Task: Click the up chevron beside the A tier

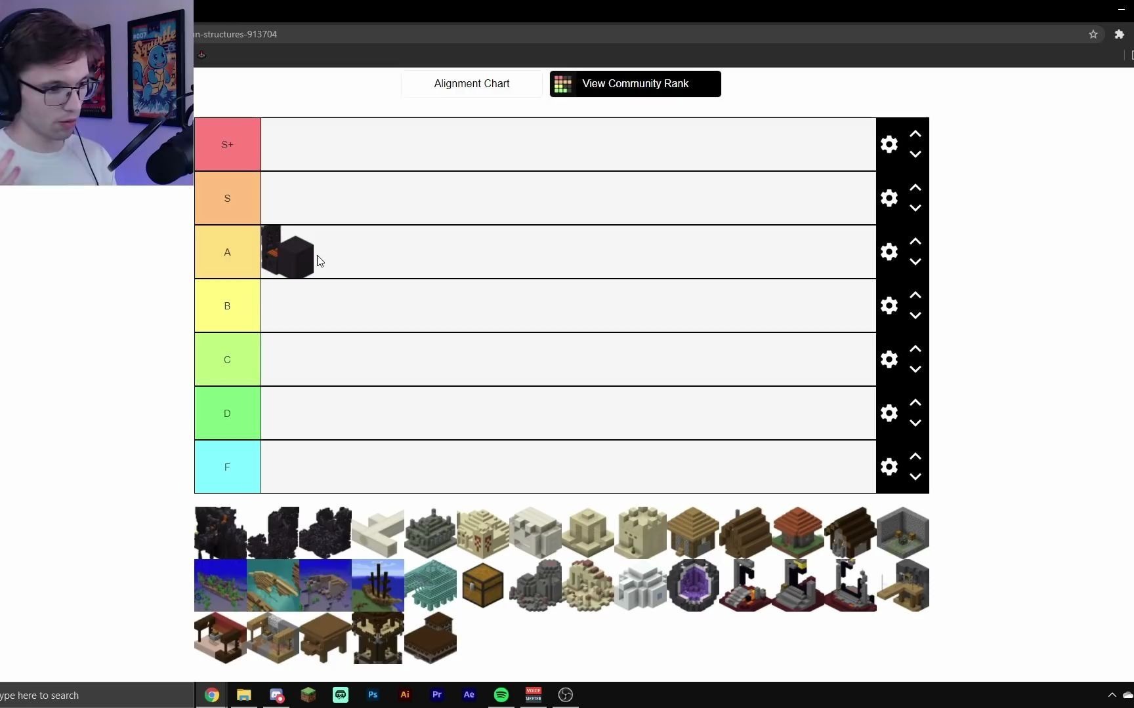Action: [x=915, y=241]
